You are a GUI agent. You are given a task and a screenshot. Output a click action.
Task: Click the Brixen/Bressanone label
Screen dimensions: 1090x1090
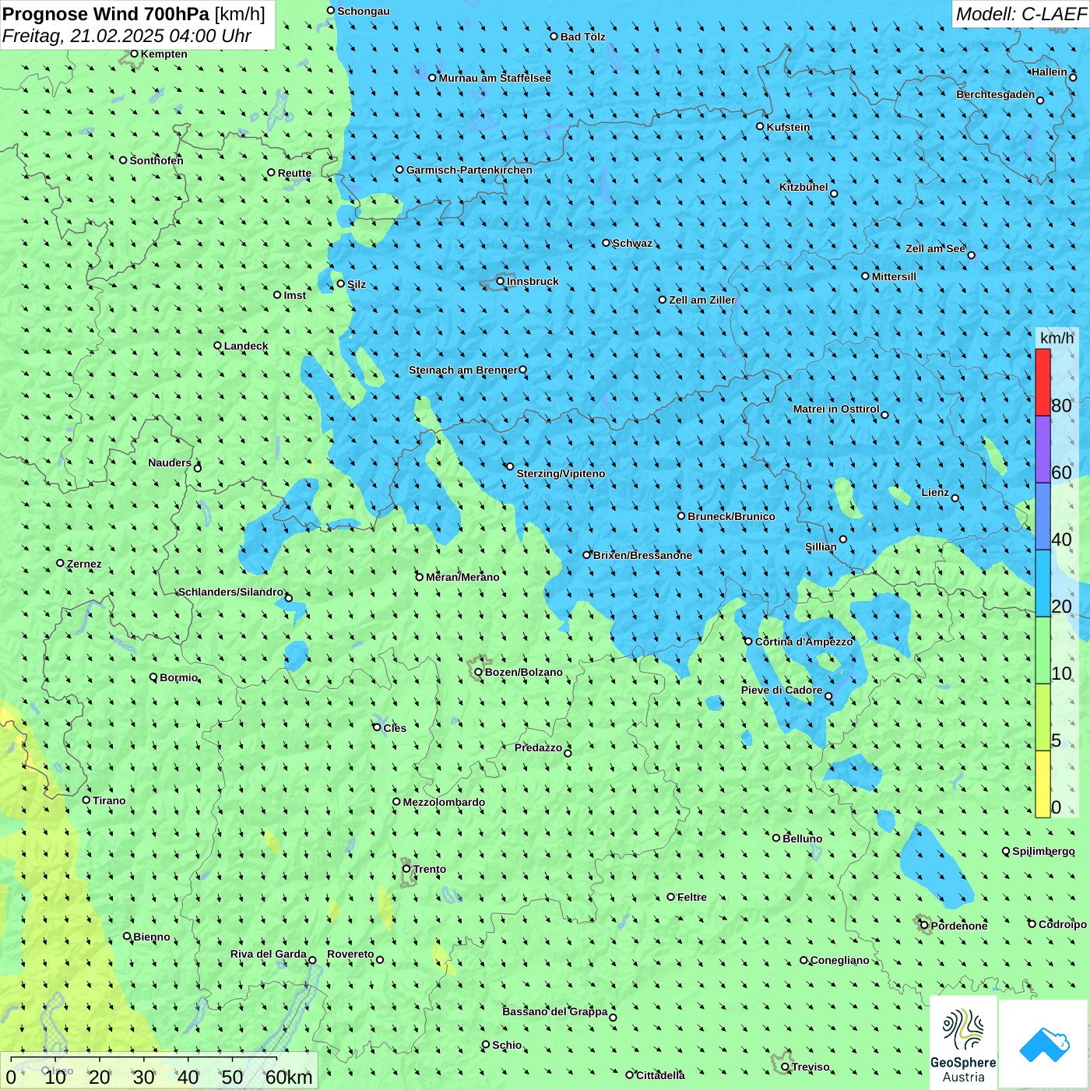click(642, 555)
